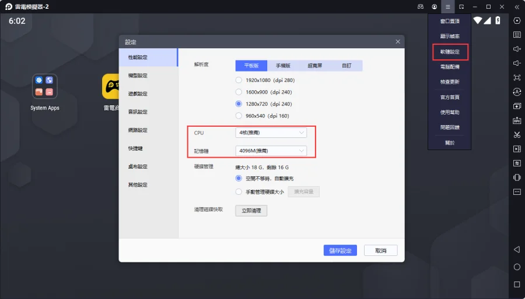
Task: Choose 窗口置頂 from the dropdown menu
Action: pyautogui.click(x=450, y=21)
